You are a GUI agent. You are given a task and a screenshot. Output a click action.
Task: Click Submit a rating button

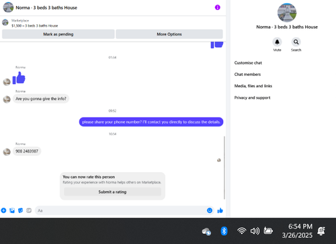pos(112,192)
